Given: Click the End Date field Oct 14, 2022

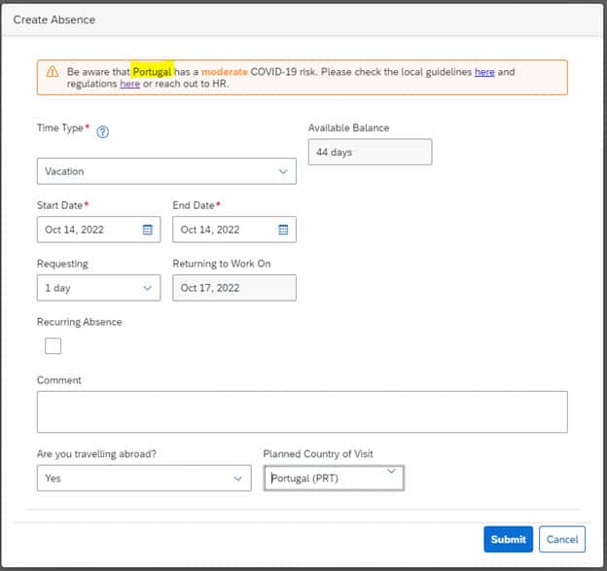Looking at the screenshot, I should (x=234, y=230).
